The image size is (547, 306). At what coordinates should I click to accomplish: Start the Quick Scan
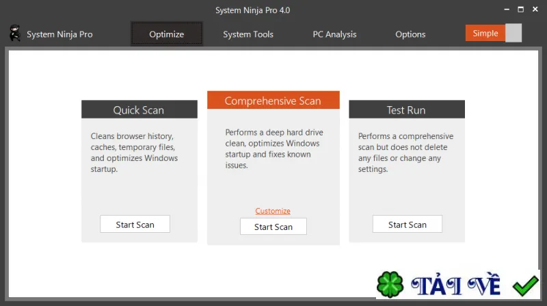click(x=135, y=225)
